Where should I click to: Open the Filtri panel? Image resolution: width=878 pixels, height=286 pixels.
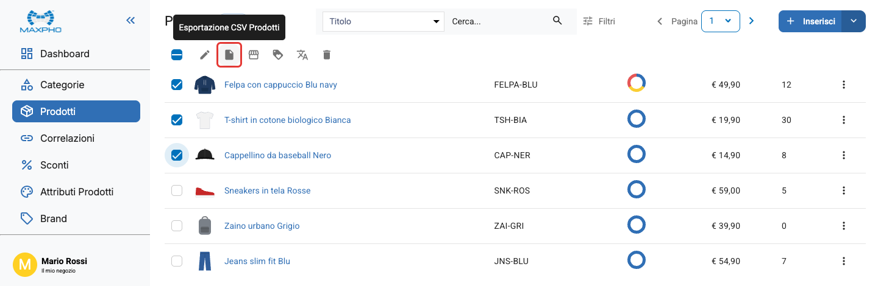click(599, 21)
